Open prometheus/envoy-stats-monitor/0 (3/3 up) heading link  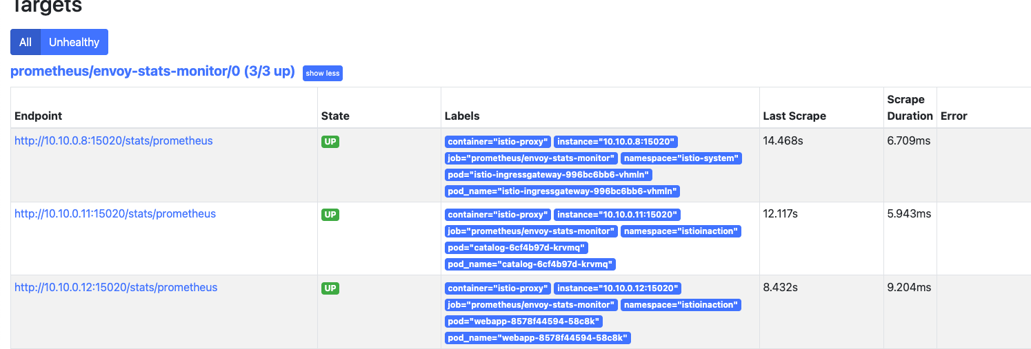pos(152,71)
